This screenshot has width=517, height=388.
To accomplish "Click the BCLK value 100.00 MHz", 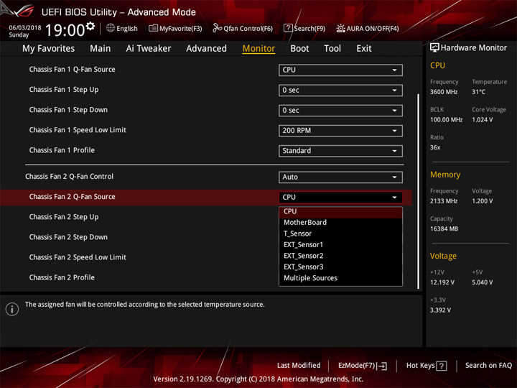I will click(x=446, y=120).
